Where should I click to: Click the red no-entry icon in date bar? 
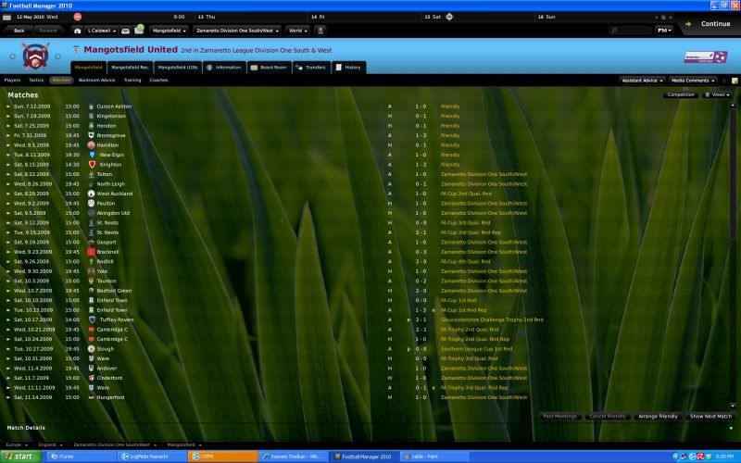click(76, 17)
